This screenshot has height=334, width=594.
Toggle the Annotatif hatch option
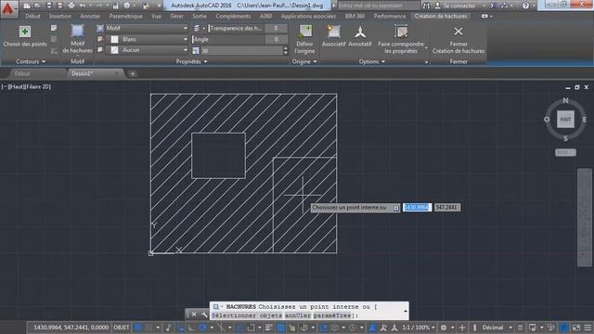coord(360,36)
